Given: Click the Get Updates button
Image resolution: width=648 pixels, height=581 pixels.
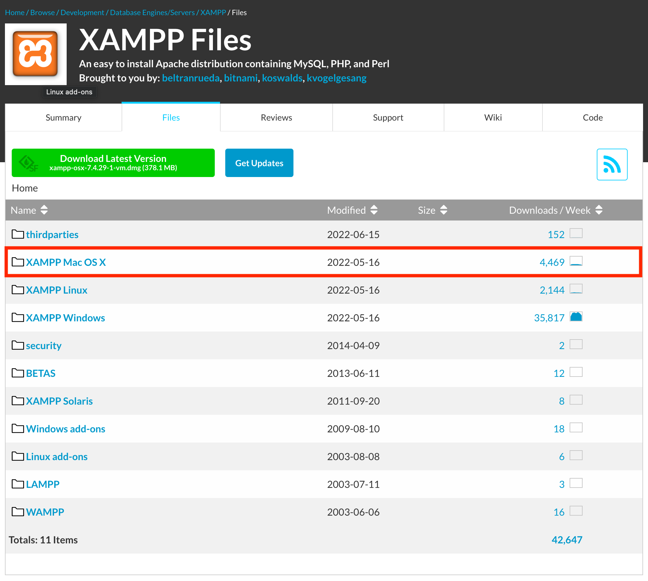Looking at the screenshot, I should [x=259, y=163].
